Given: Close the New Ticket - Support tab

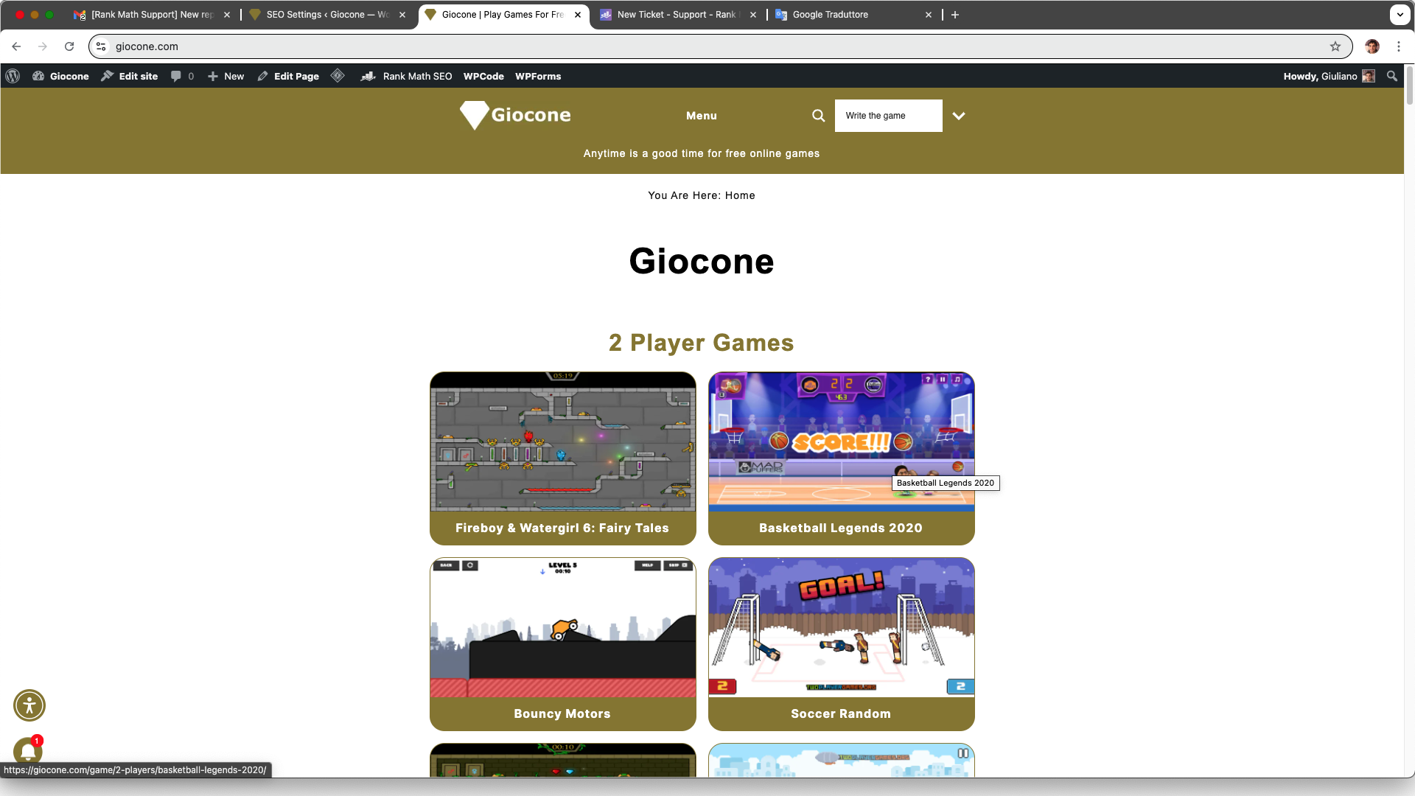Looking at the screenshot, I should [753, 15].
